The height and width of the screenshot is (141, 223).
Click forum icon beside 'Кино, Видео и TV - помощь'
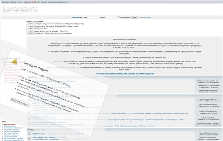click(29, 138)
